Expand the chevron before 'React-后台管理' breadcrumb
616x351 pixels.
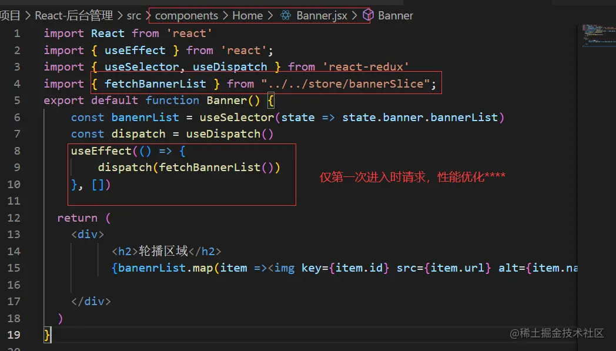click(x=28, y=16)
